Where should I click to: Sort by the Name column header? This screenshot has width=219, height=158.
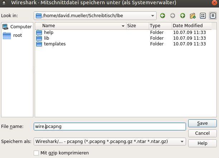tap(81, 26)
